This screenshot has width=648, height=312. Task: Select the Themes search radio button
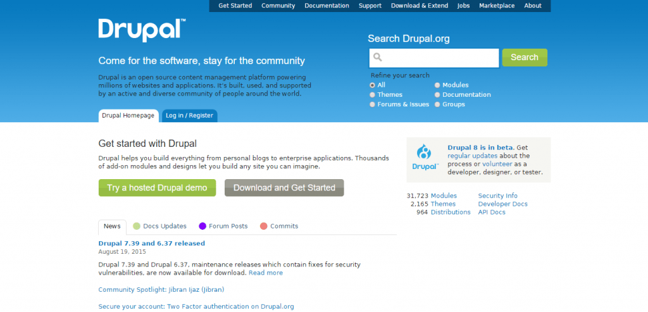pyautogui.click(x=372, y=95)
